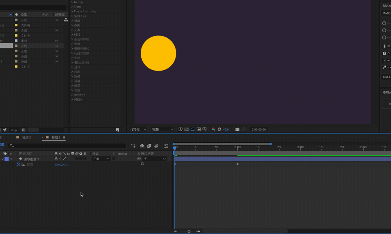The width and height of the screenshot is (391, 234).
Task: Toggle collapse transformations switch on 形状图层 1
Action: [x=60, y=159]
